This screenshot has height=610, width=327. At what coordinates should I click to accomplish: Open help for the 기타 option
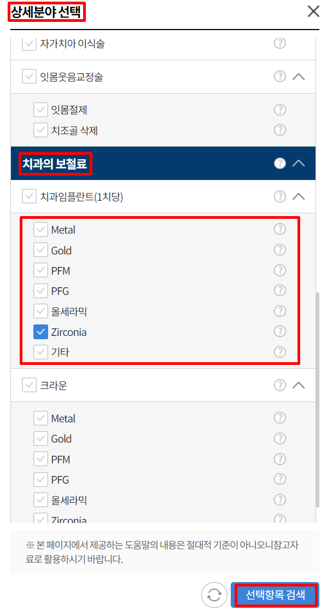click(x=280, y=352)
